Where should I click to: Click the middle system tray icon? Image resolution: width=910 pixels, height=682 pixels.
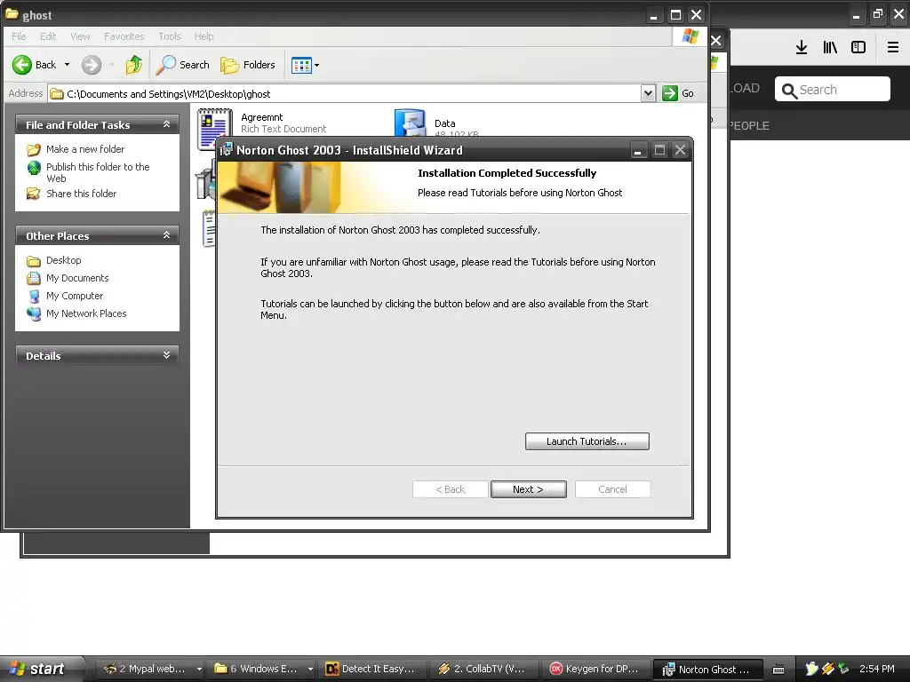[827, 669]
